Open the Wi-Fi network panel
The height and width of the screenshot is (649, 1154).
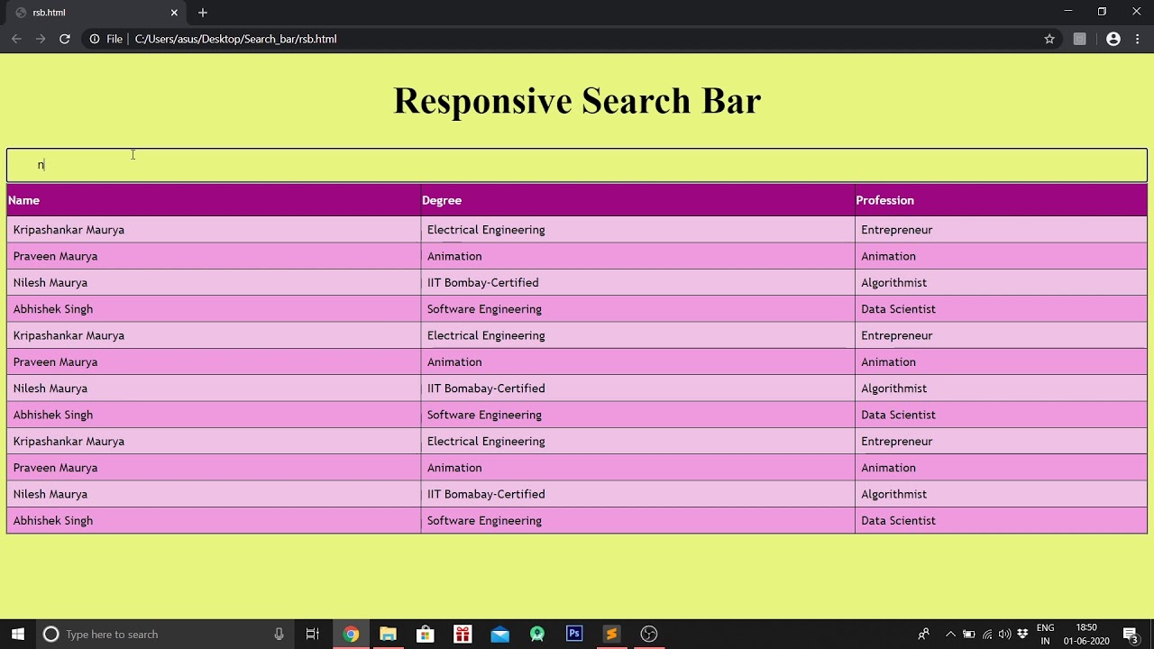tap(987, 634)
